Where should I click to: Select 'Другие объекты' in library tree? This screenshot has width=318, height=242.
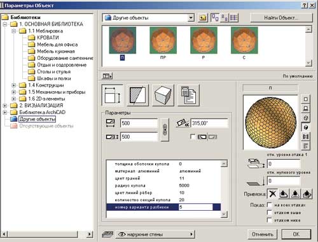38,119
